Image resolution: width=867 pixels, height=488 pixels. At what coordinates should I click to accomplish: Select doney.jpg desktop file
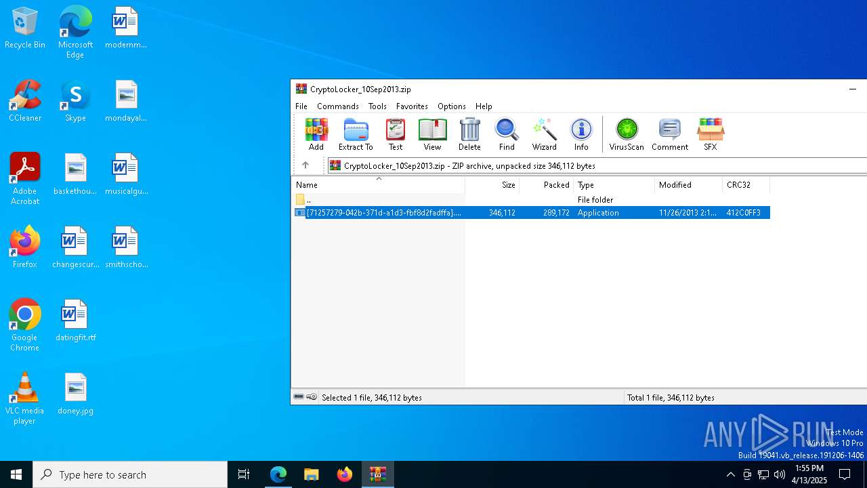(75, 394)
